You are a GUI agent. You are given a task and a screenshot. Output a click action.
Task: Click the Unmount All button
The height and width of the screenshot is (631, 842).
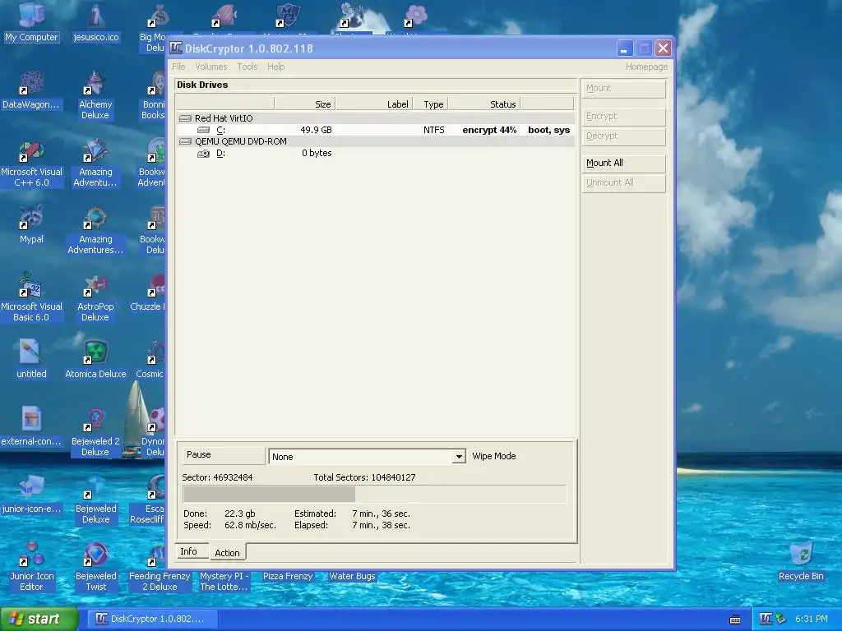pos(623,183)
